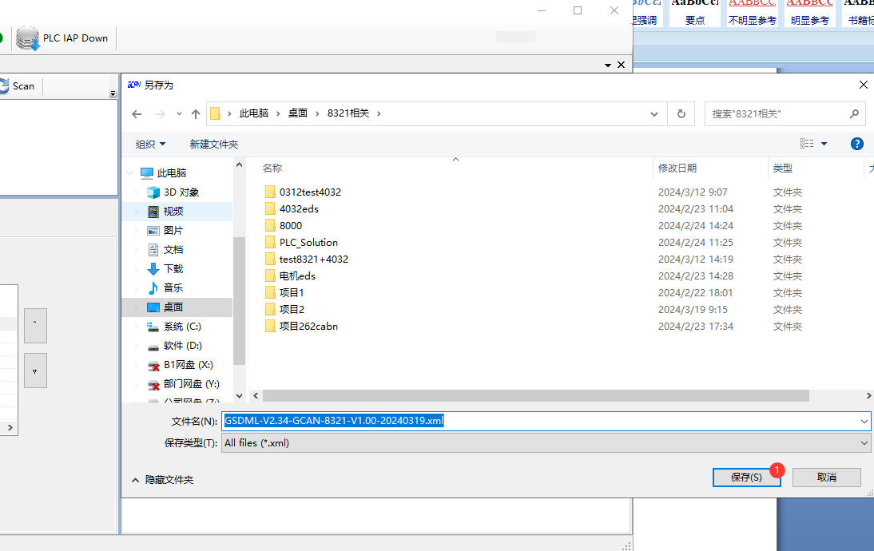The image size is (874, 551).
Task: Collapse folders with 隐藏文件夹
Action: (162, 480)
